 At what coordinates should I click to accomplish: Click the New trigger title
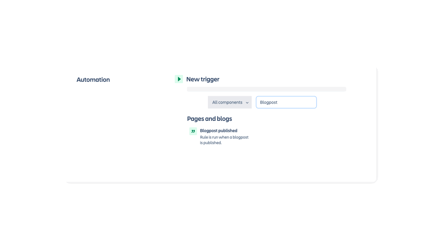[x=202, y=79]
